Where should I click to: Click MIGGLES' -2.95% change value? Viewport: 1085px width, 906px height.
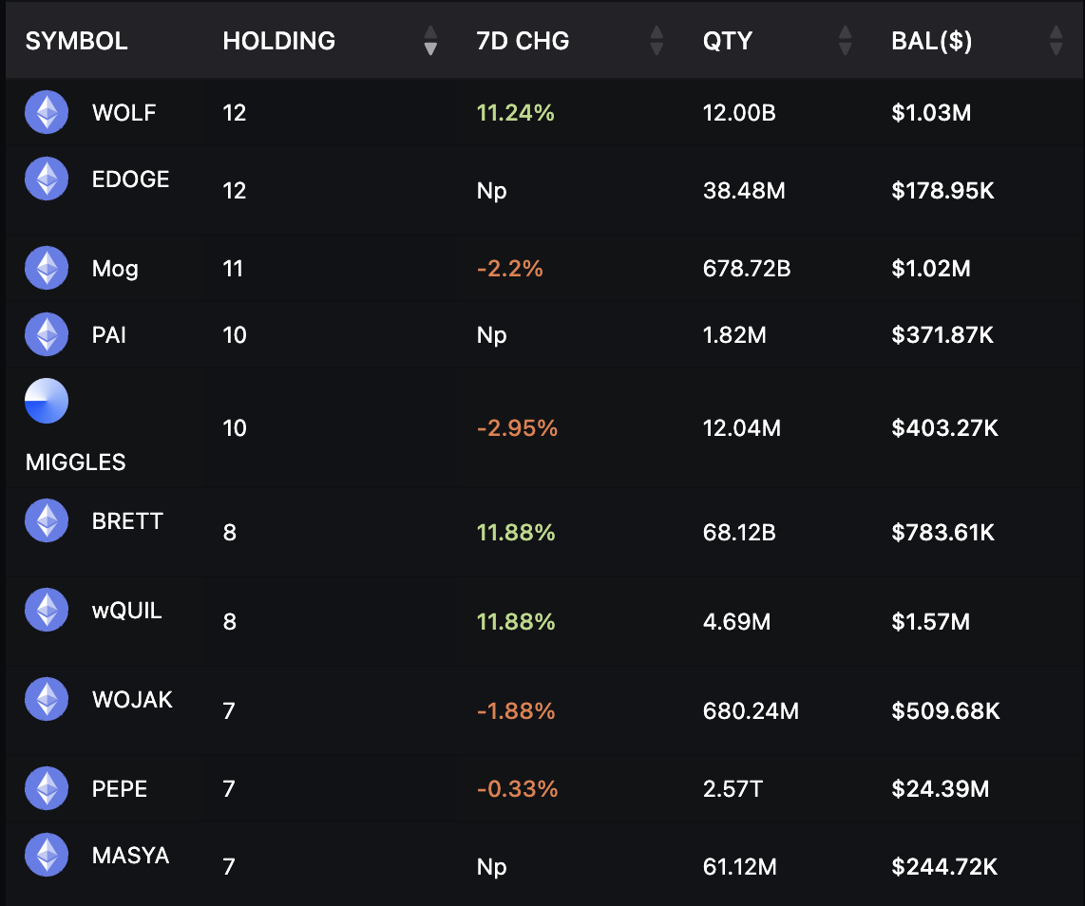pos(517,427)
